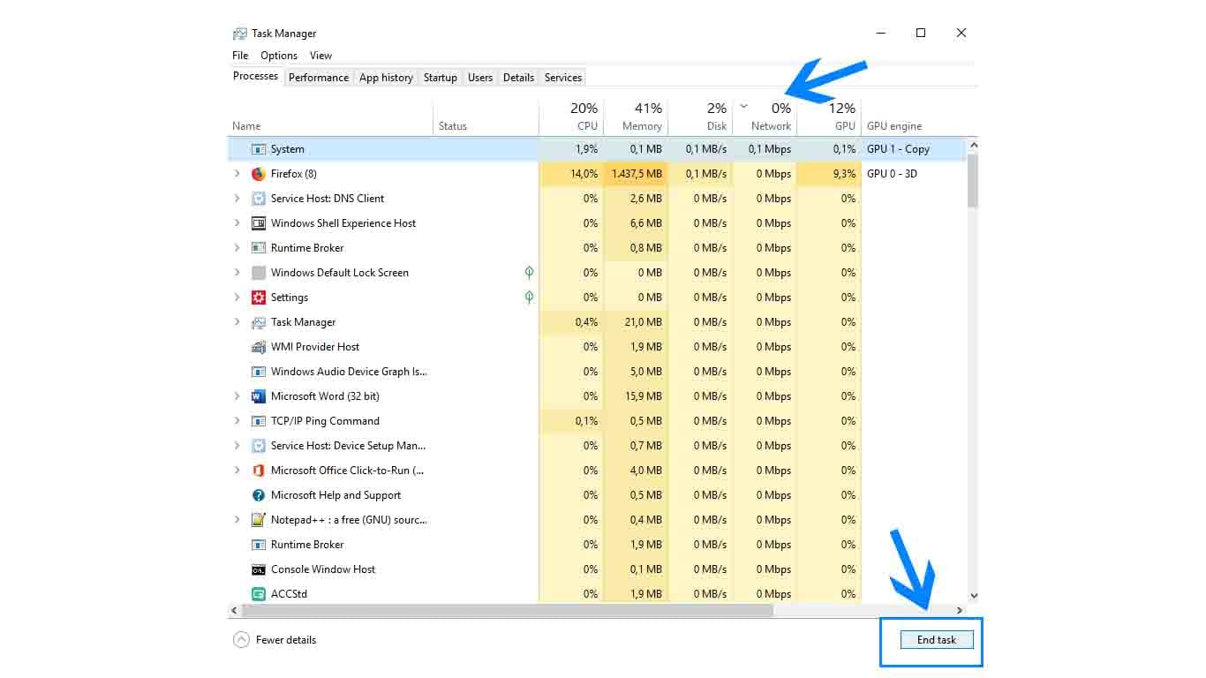Image resolution: width=1206 pixels, height=678 pixels.
Task: Sort processes by Disk column
Action: pos(700,117)
